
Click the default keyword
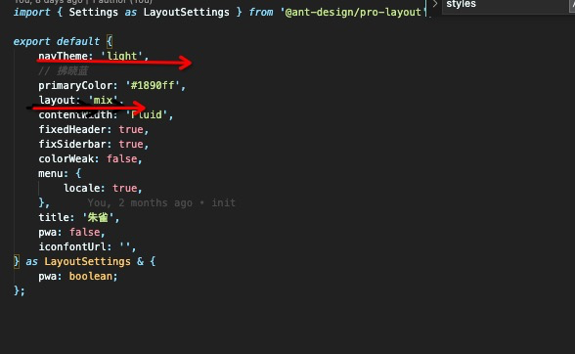[78, 41]
